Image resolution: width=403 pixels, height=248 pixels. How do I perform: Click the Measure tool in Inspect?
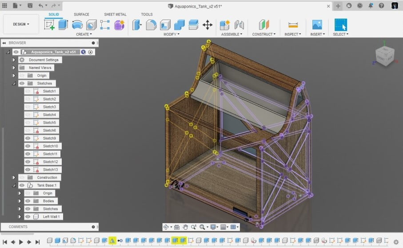[x=292, y=25]
